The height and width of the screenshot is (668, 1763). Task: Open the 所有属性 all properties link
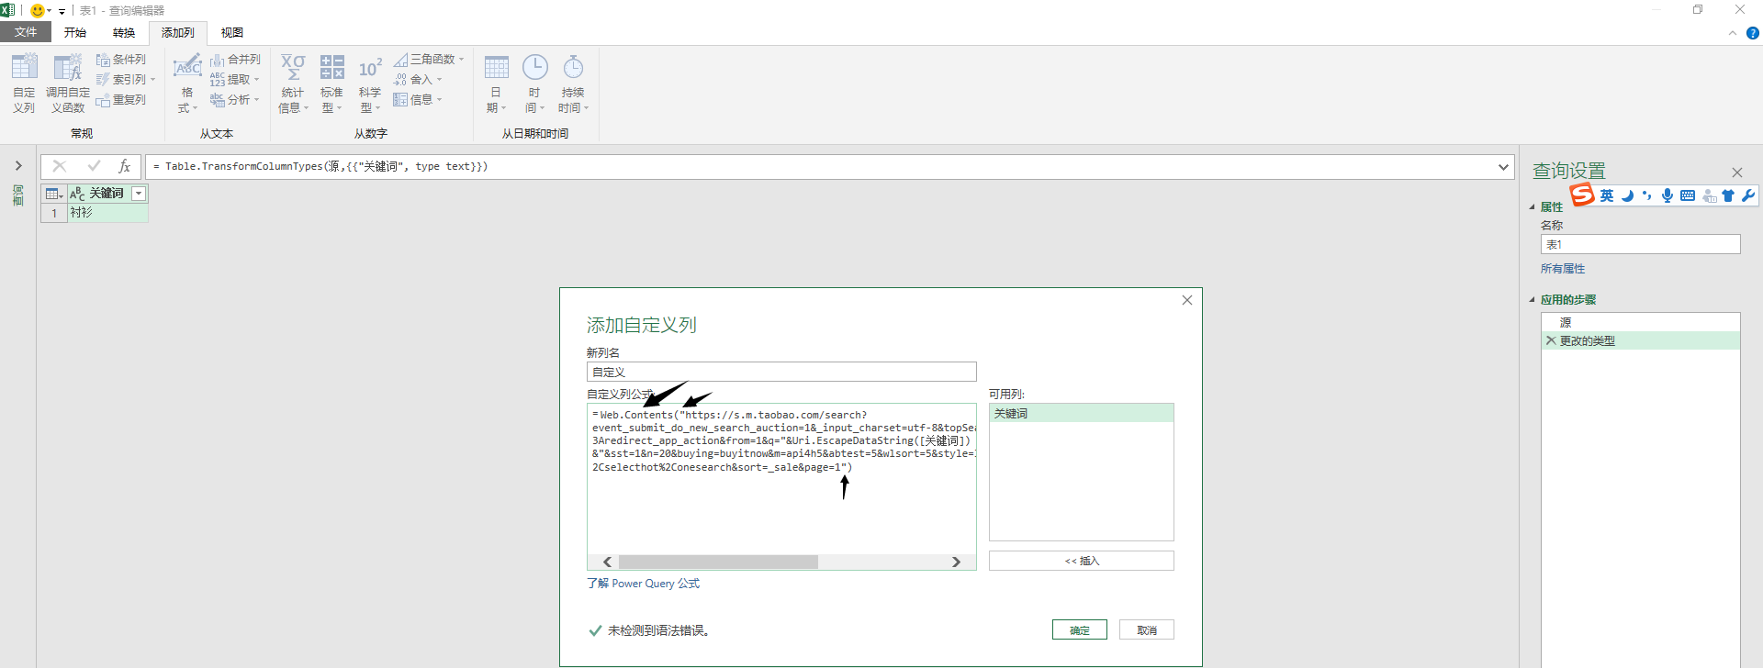click(x=1563, y=269)
